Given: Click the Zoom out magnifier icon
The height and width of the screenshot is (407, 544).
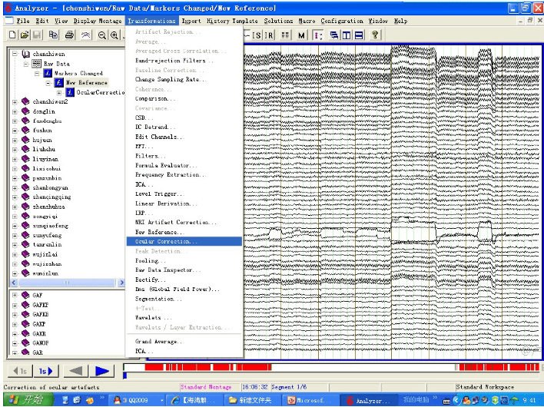Looking at the screenshot, I should pyautogui.click(x=101, y=35).
